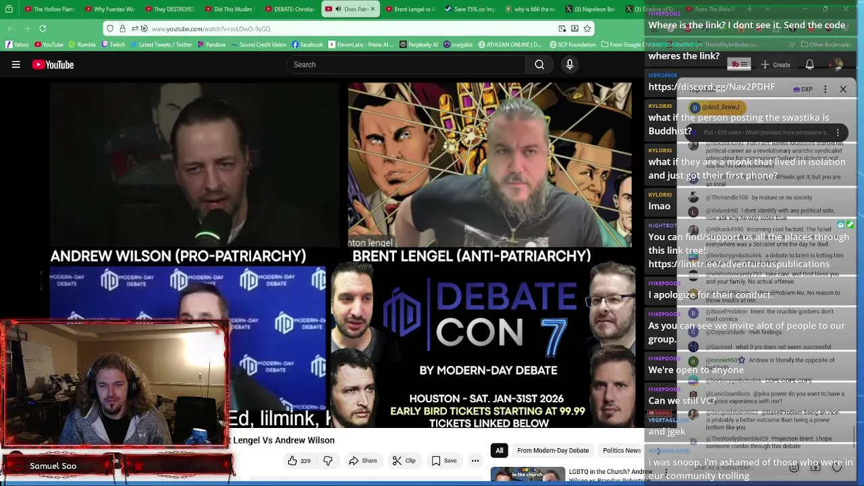The image size is (864, 486).
Task: Open the craigslist bookmark
Action: tap(458, 45)
